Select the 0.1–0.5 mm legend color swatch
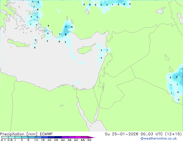 tap(5, 137)
